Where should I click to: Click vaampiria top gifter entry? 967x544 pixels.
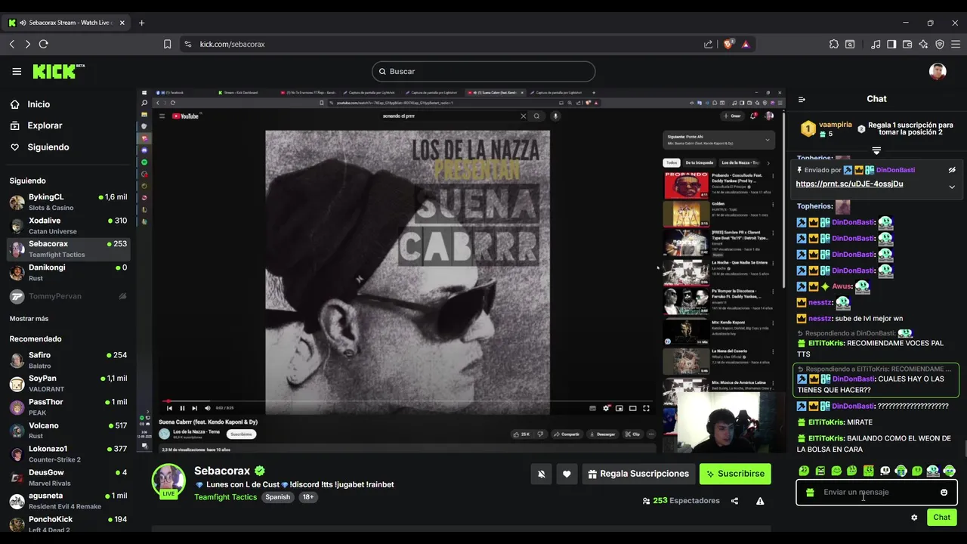[x=826, y=128]
